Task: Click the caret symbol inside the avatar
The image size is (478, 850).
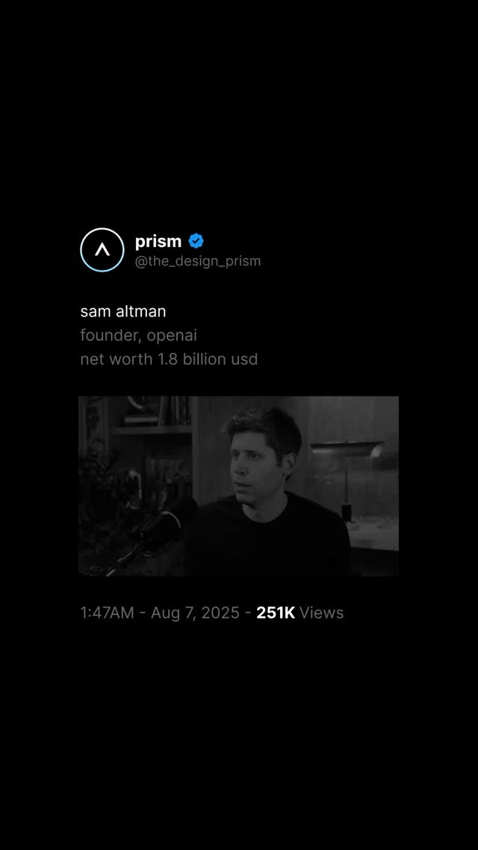Action: 102,250
